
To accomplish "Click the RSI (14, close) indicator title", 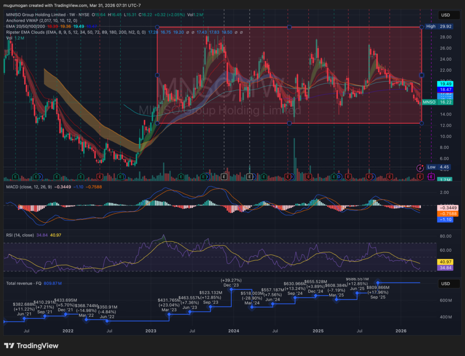I will tap(20, 235).
